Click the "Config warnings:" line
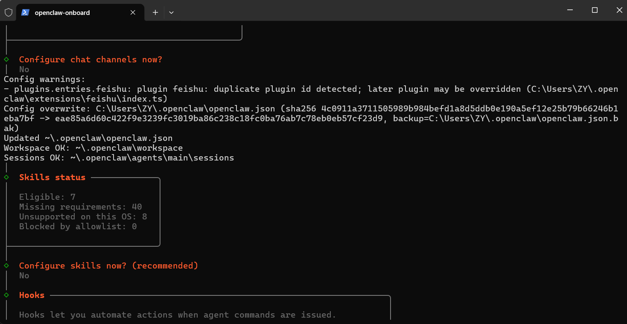This screenshot has width=627, height=324. coord(44,79)
